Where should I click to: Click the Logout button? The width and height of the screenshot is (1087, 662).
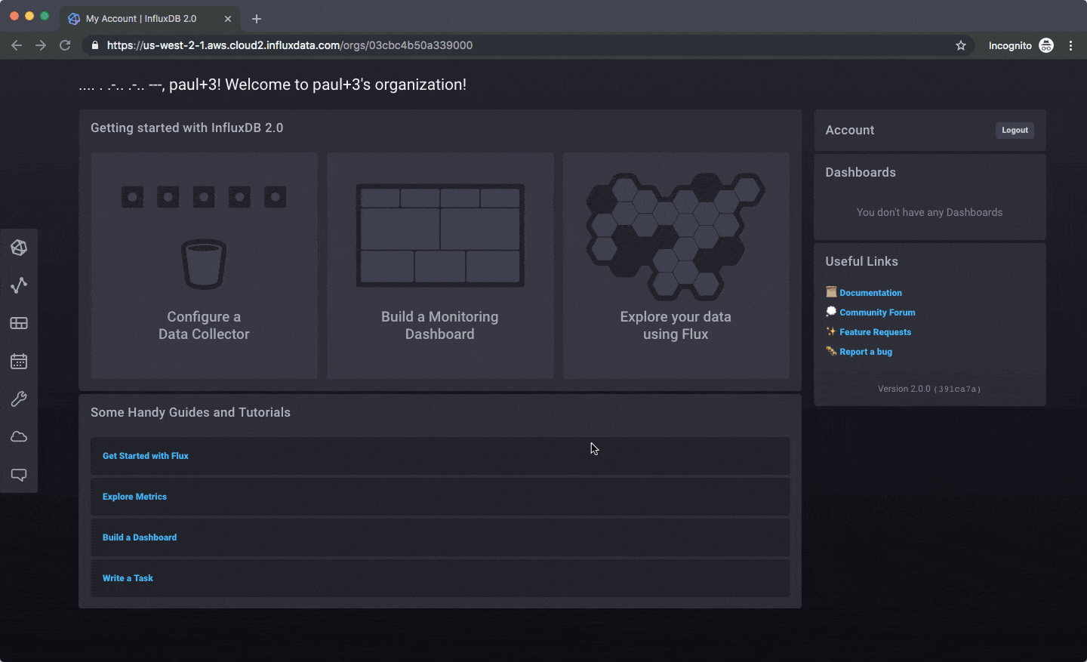pos(1015,130)
